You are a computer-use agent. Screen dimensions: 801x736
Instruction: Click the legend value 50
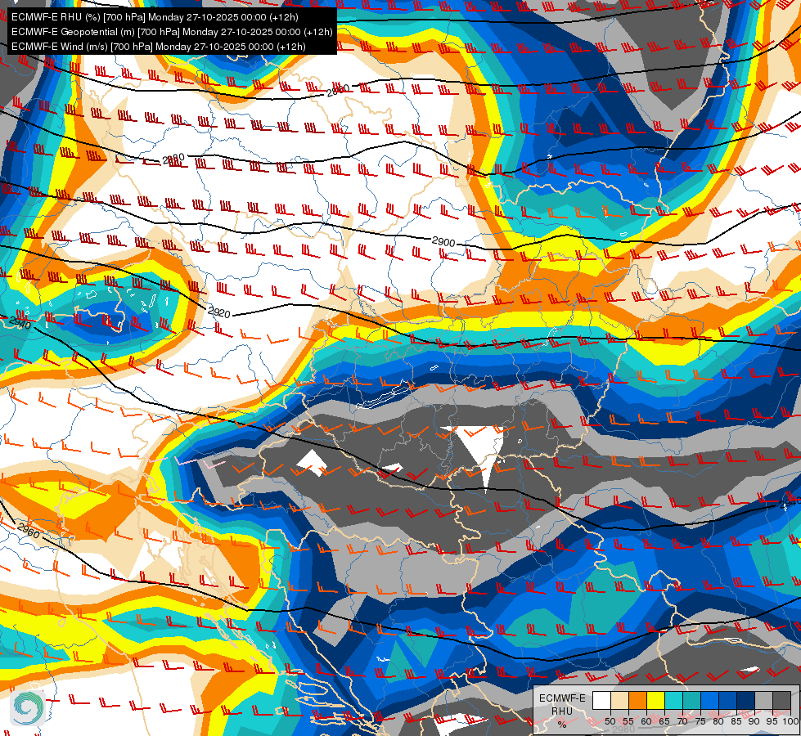pyautogui.click(x=610, y=721)
